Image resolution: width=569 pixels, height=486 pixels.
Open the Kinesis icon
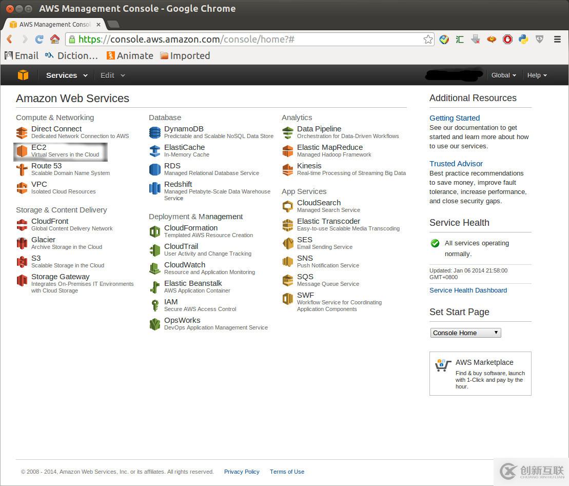coord(288,169)
